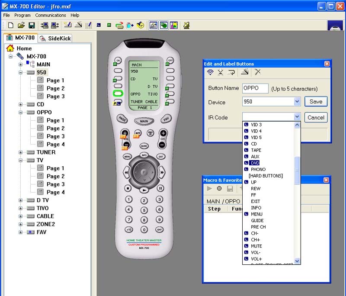Choose PHONO from the IR code list

258,169
